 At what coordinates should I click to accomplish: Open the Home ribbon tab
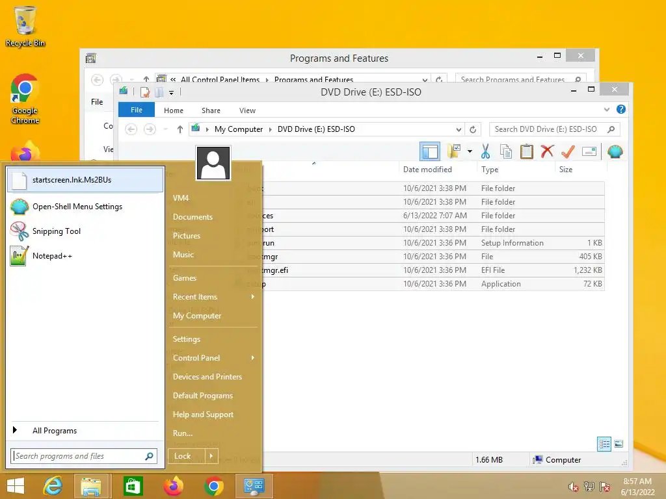(x=173, y=110)
